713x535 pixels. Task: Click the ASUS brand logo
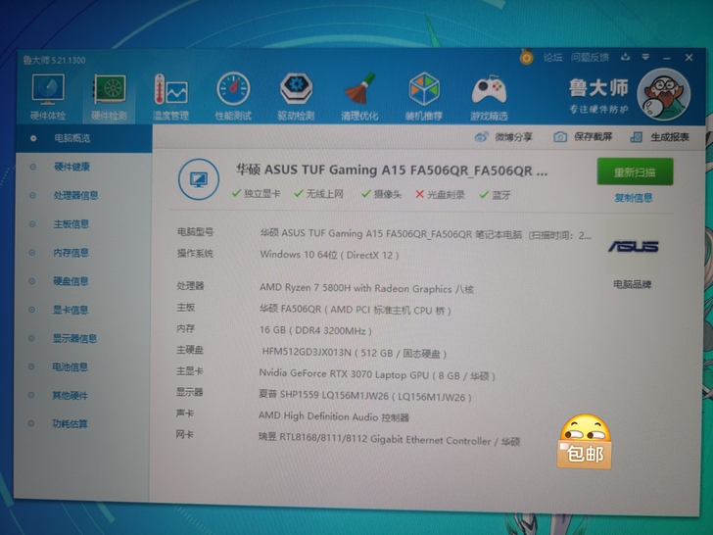click(634, 247)
